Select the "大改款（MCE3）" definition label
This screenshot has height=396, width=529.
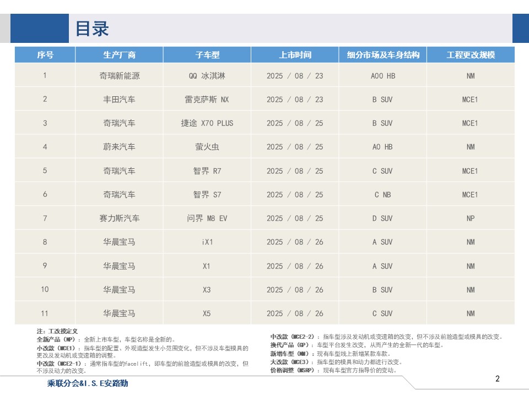pyautogui.click(x=291, y=362)
